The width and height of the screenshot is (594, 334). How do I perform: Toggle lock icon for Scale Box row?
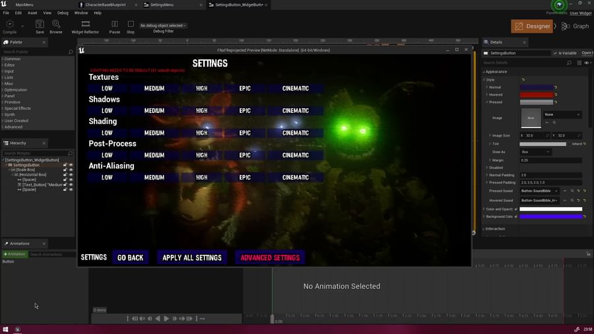tap(65, 170)
